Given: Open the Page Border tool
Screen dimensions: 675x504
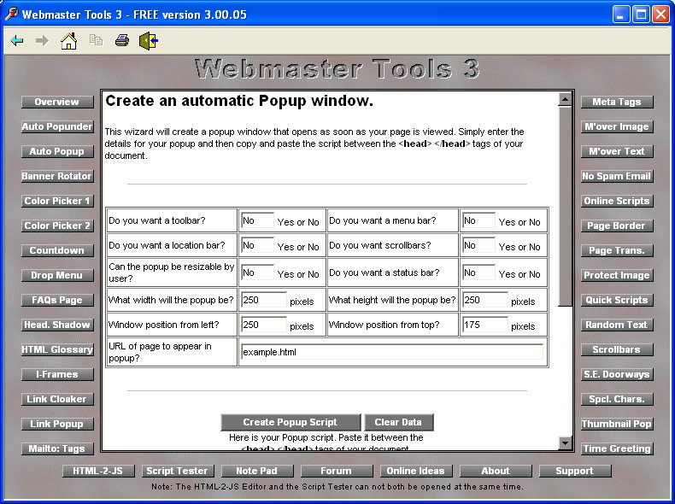Looking at the screenshot, I should tap(617, 226).
